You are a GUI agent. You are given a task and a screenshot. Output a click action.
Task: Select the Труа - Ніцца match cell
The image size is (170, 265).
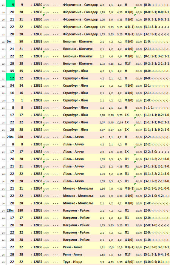(73, 262)
